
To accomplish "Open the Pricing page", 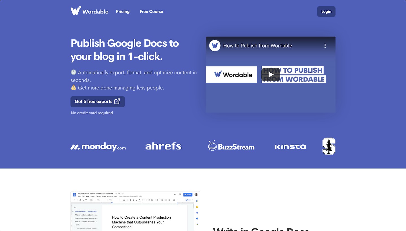I will 123,12.
